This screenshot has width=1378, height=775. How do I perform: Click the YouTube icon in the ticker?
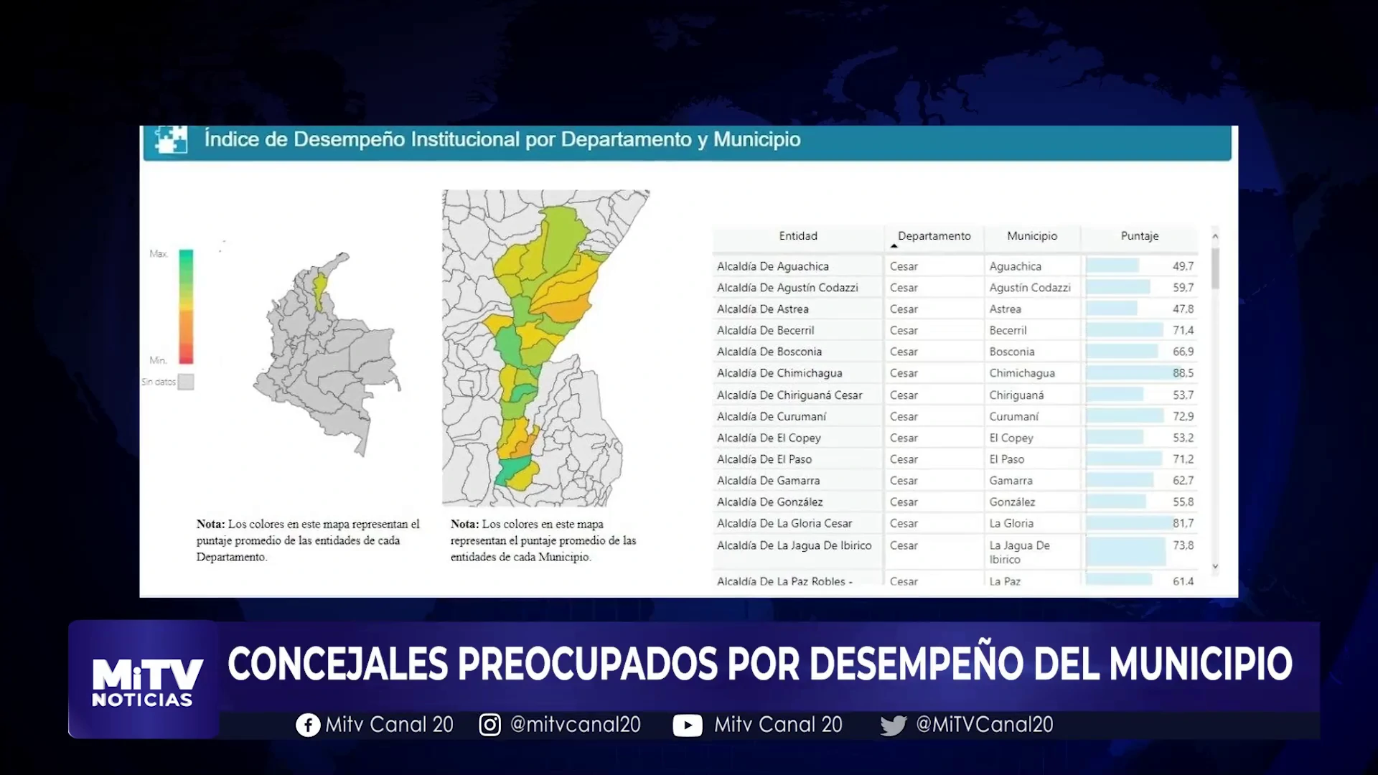click(x=687, y=725)
